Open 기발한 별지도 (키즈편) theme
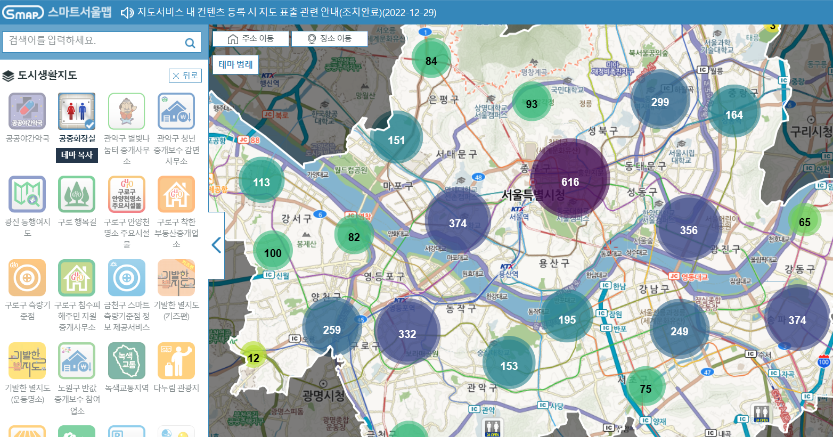The image size is (833, 437). (176, 278)
